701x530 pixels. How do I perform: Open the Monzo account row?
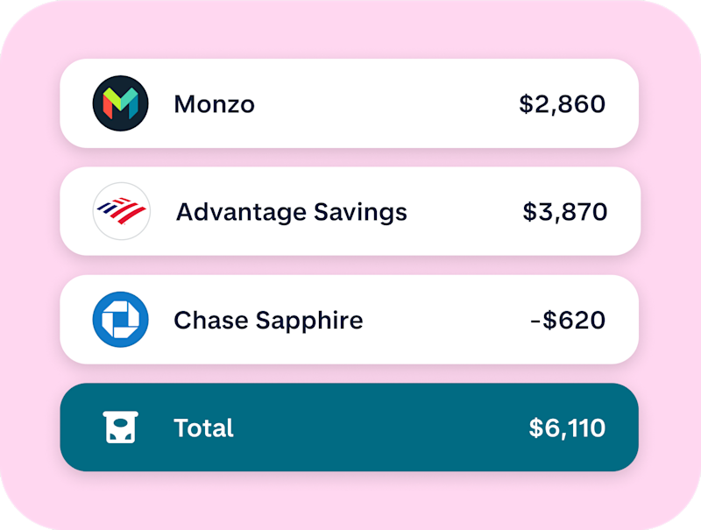coord(349,103)
